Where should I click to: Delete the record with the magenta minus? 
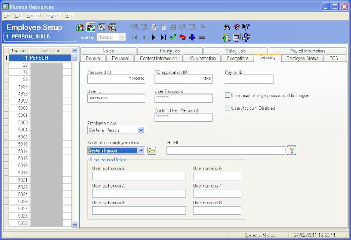[202, 38]
